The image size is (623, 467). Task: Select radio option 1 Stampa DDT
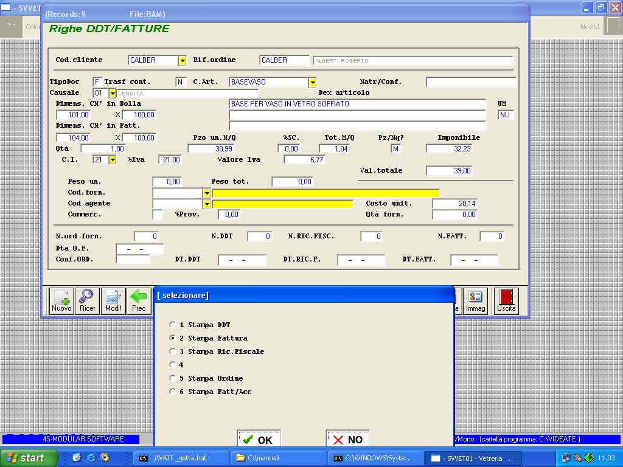coord(172,325)
